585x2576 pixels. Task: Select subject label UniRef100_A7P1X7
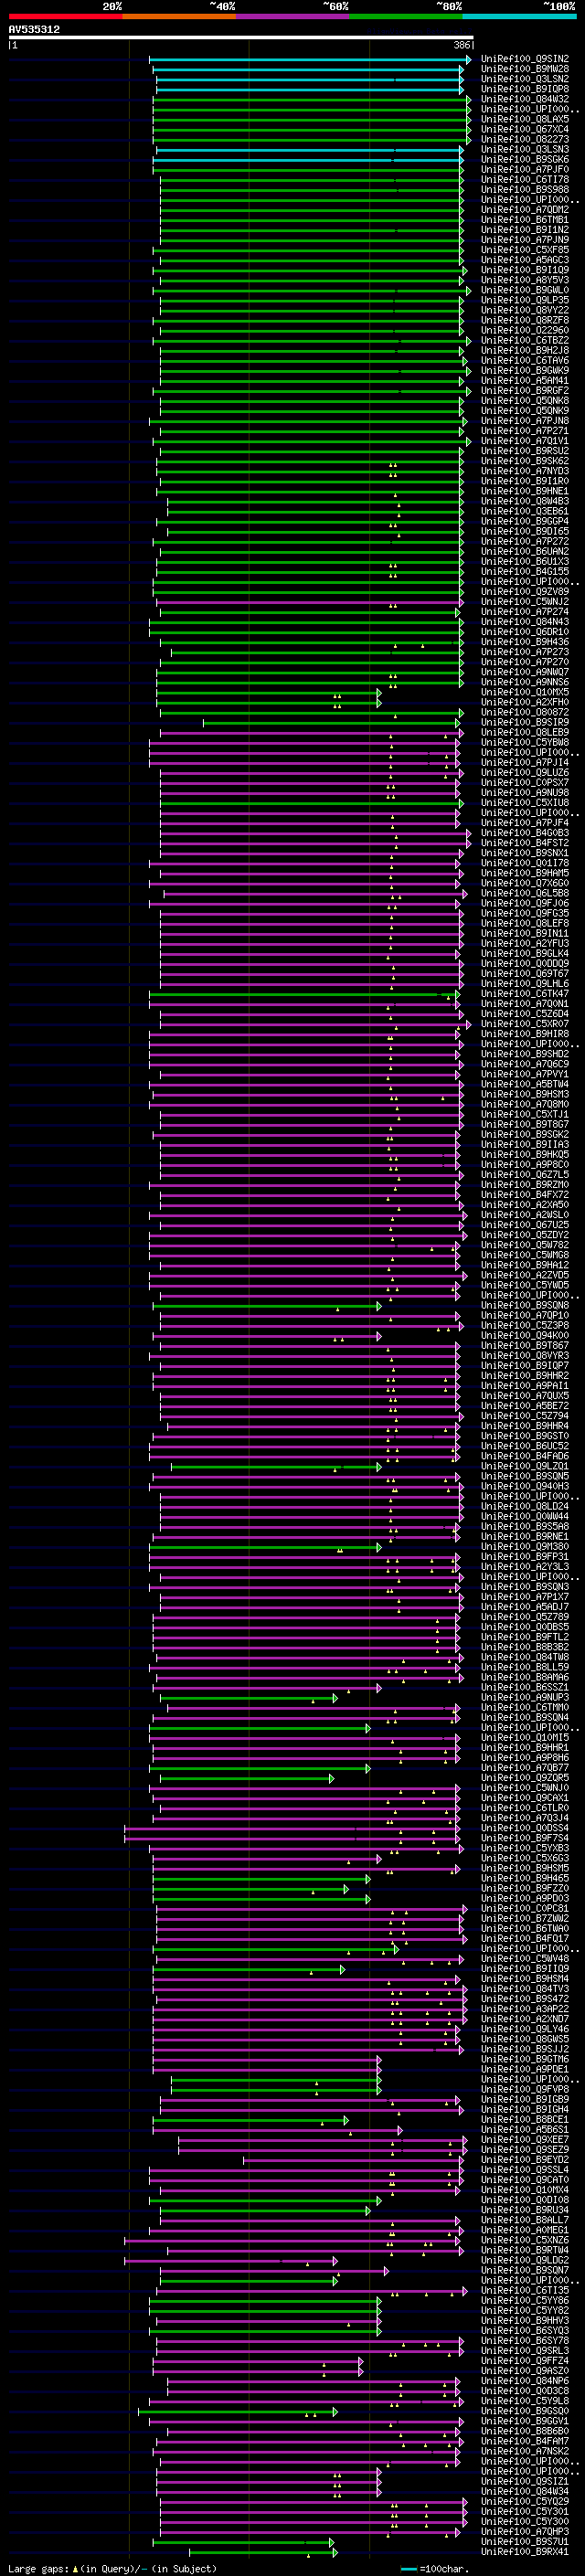525,1596
